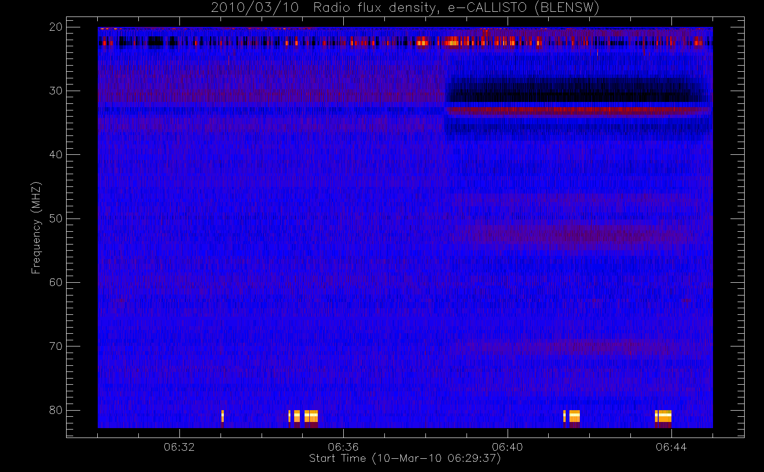Click the 80 frequency tick label
764x472 pixels.
(x=56, y=410)
